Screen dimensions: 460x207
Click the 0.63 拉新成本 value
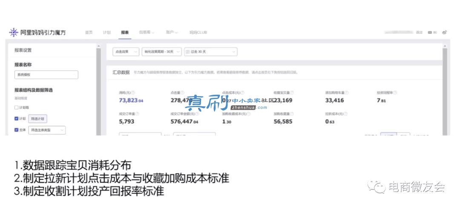330,121
